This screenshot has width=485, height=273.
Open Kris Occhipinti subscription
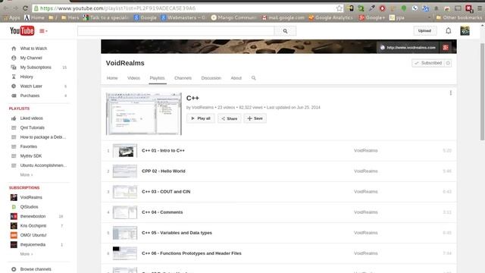click(x=33, y=226)
